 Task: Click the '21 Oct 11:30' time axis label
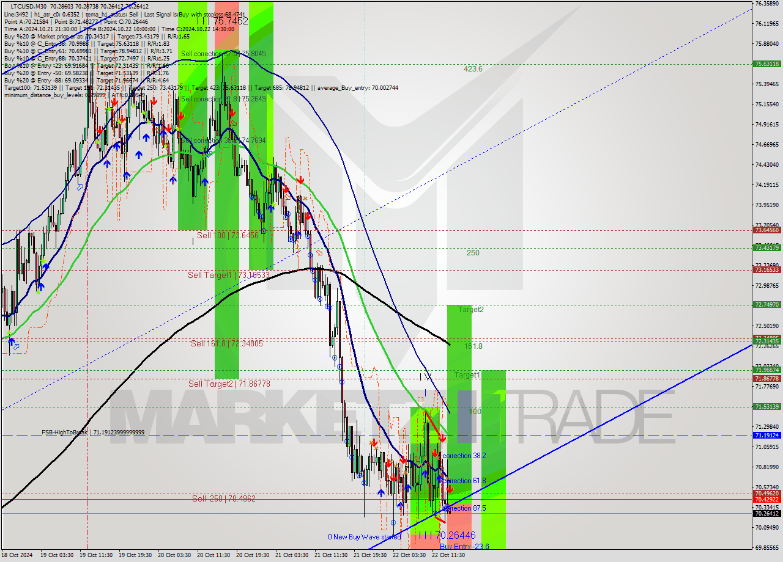331,555
